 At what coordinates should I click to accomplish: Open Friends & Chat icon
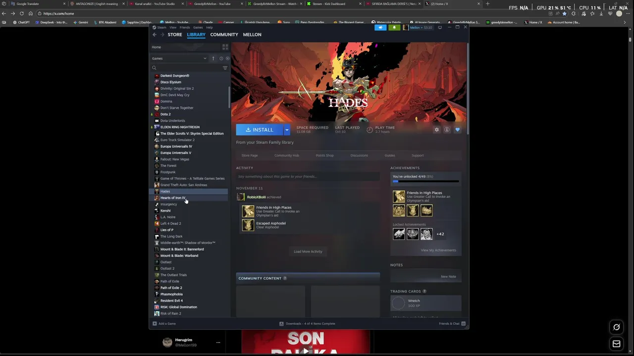[464, 323]
